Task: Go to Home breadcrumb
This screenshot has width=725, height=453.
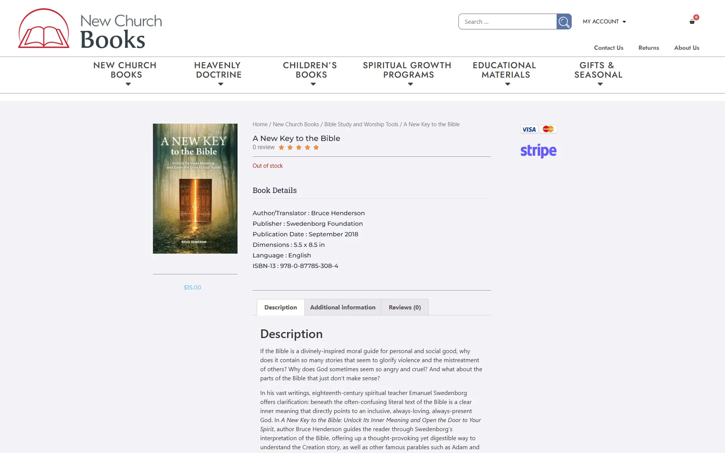Action: [260, 124]
